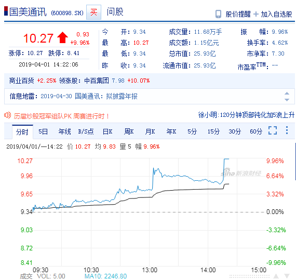
Task: Click the info box up arrow
Action: [x=287, y=94]
